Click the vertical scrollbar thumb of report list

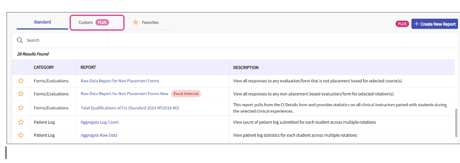click(456, 122)
